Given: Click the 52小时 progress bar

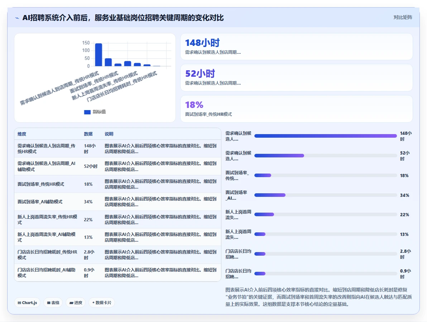Looking at the screenshot, I should coord(326,155).
